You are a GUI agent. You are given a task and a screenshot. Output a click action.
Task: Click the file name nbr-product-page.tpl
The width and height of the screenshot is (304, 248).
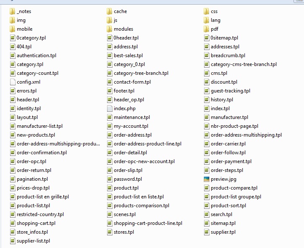tap(234, 126)
